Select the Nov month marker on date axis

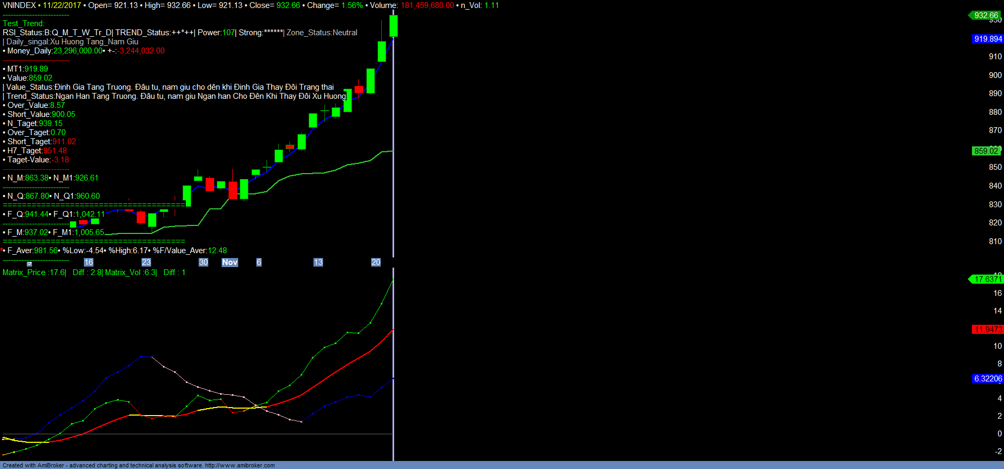coord(230,262)
